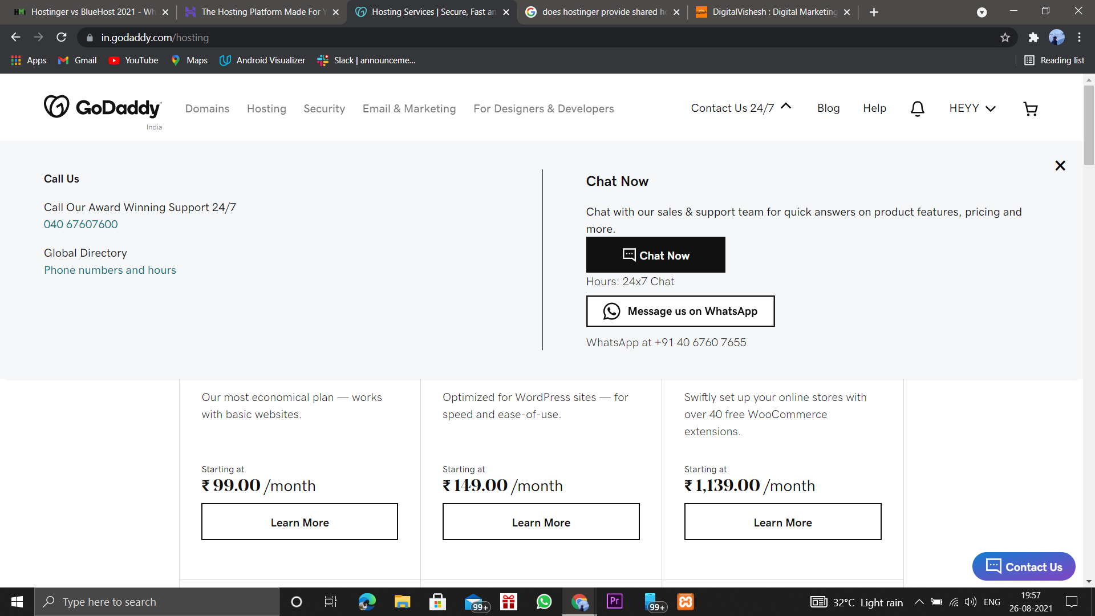Bookmark page with star icon
Viewport: 1095px width, 616px height.
pyautogui.click(x=1005, y=38)
